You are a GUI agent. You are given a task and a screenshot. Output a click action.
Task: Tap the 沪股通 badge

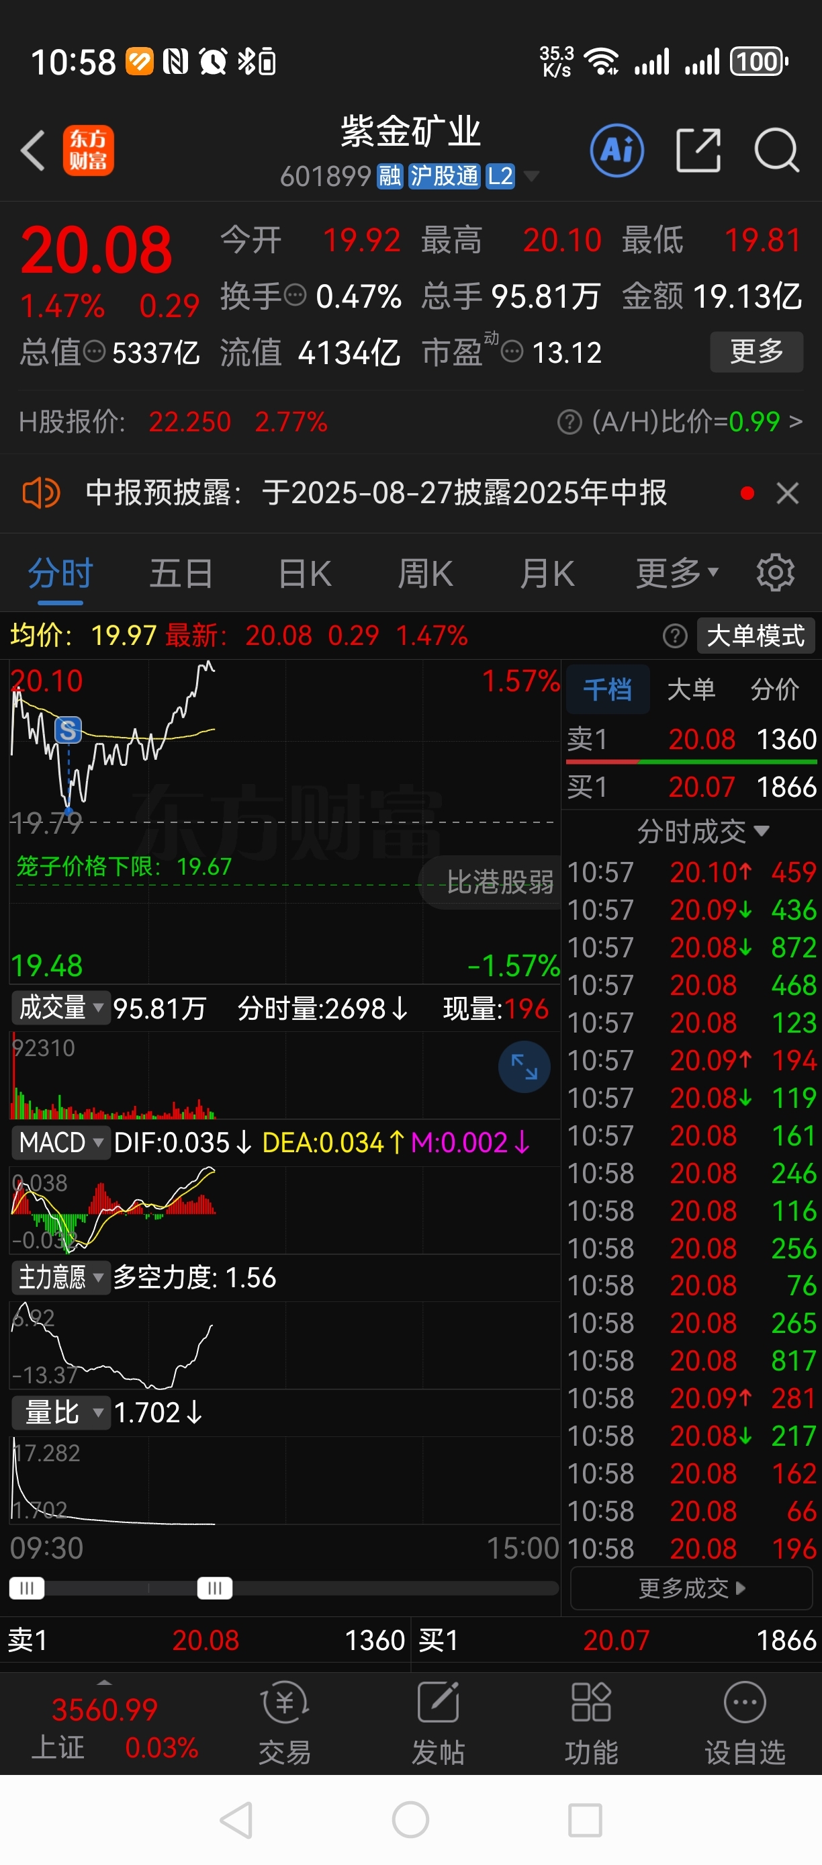[x=443, y=176]
